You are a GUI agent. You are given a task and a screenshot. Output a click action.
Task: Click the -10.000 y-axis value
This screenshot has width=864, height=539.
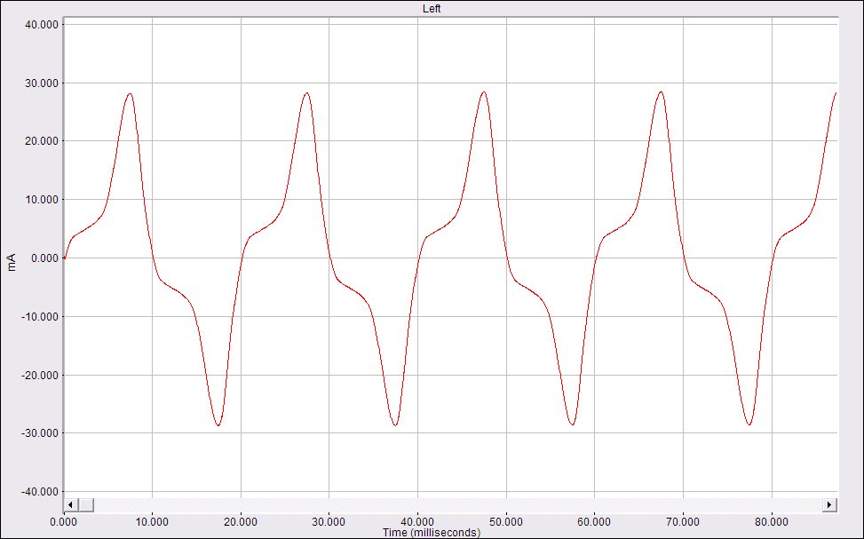point(40,317)
